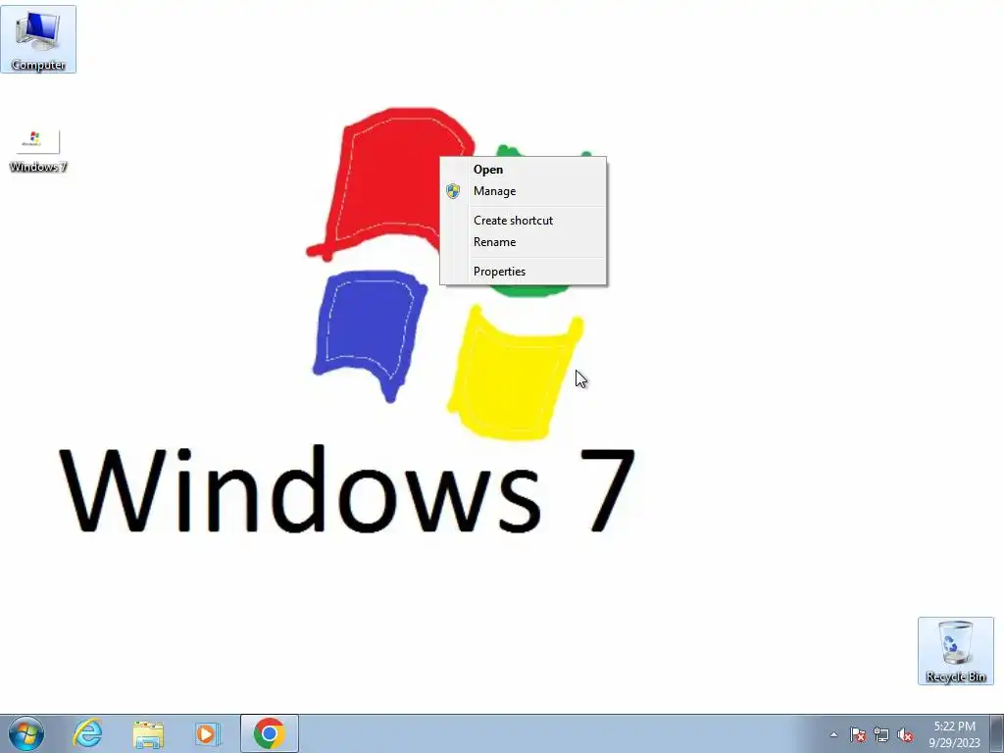This screenshot has height=753, width=1004.
Task: Click the network status tray icon
Action: (x=881, y=734)
